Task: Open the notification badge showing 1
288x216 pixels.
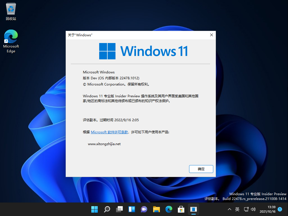Action: tap(280, 210)
